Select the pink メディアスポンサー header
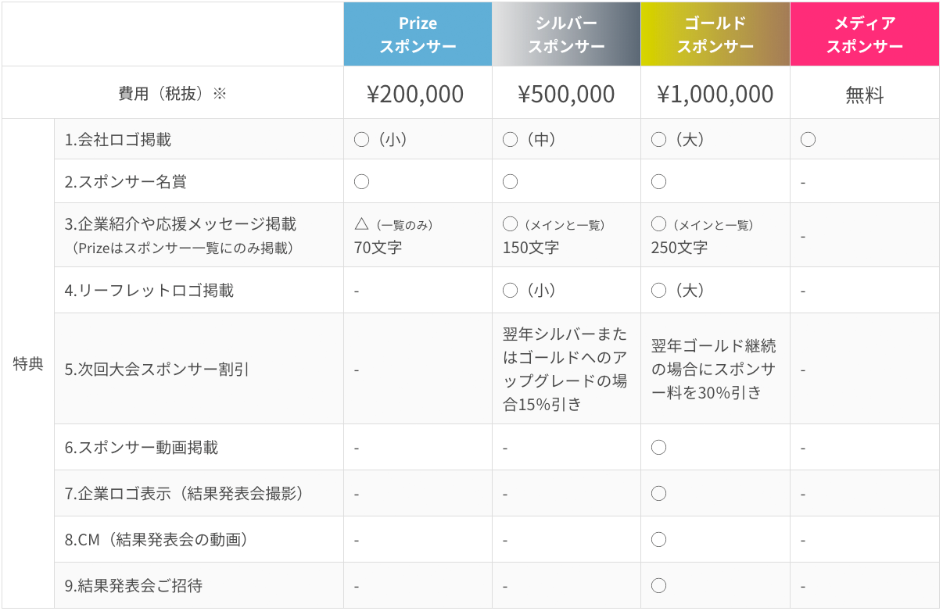This screenshot has width=943, height=611. pyautogui.click(x=864, y=34)
